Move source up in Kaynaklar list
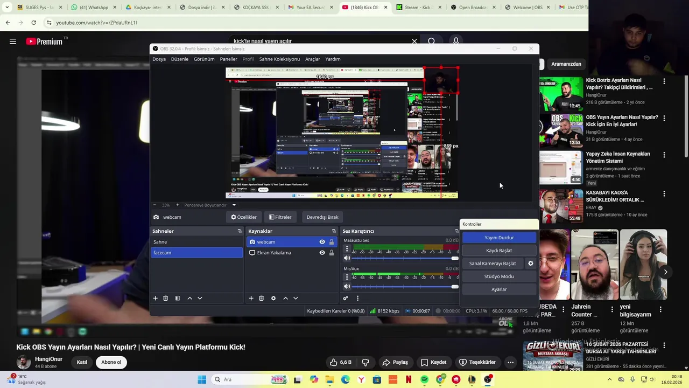 [x=285, y=298]
